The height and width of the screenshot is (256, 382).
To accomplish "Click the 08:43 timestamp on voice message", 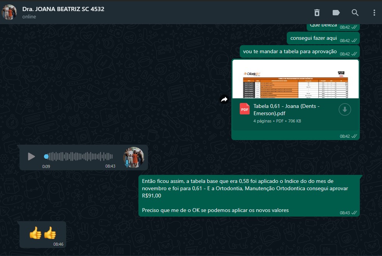I will tap(110, 166).
